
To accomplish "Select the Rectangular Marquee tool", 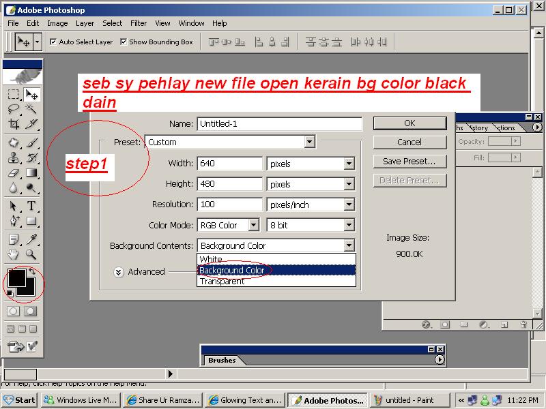I will 13,94.
